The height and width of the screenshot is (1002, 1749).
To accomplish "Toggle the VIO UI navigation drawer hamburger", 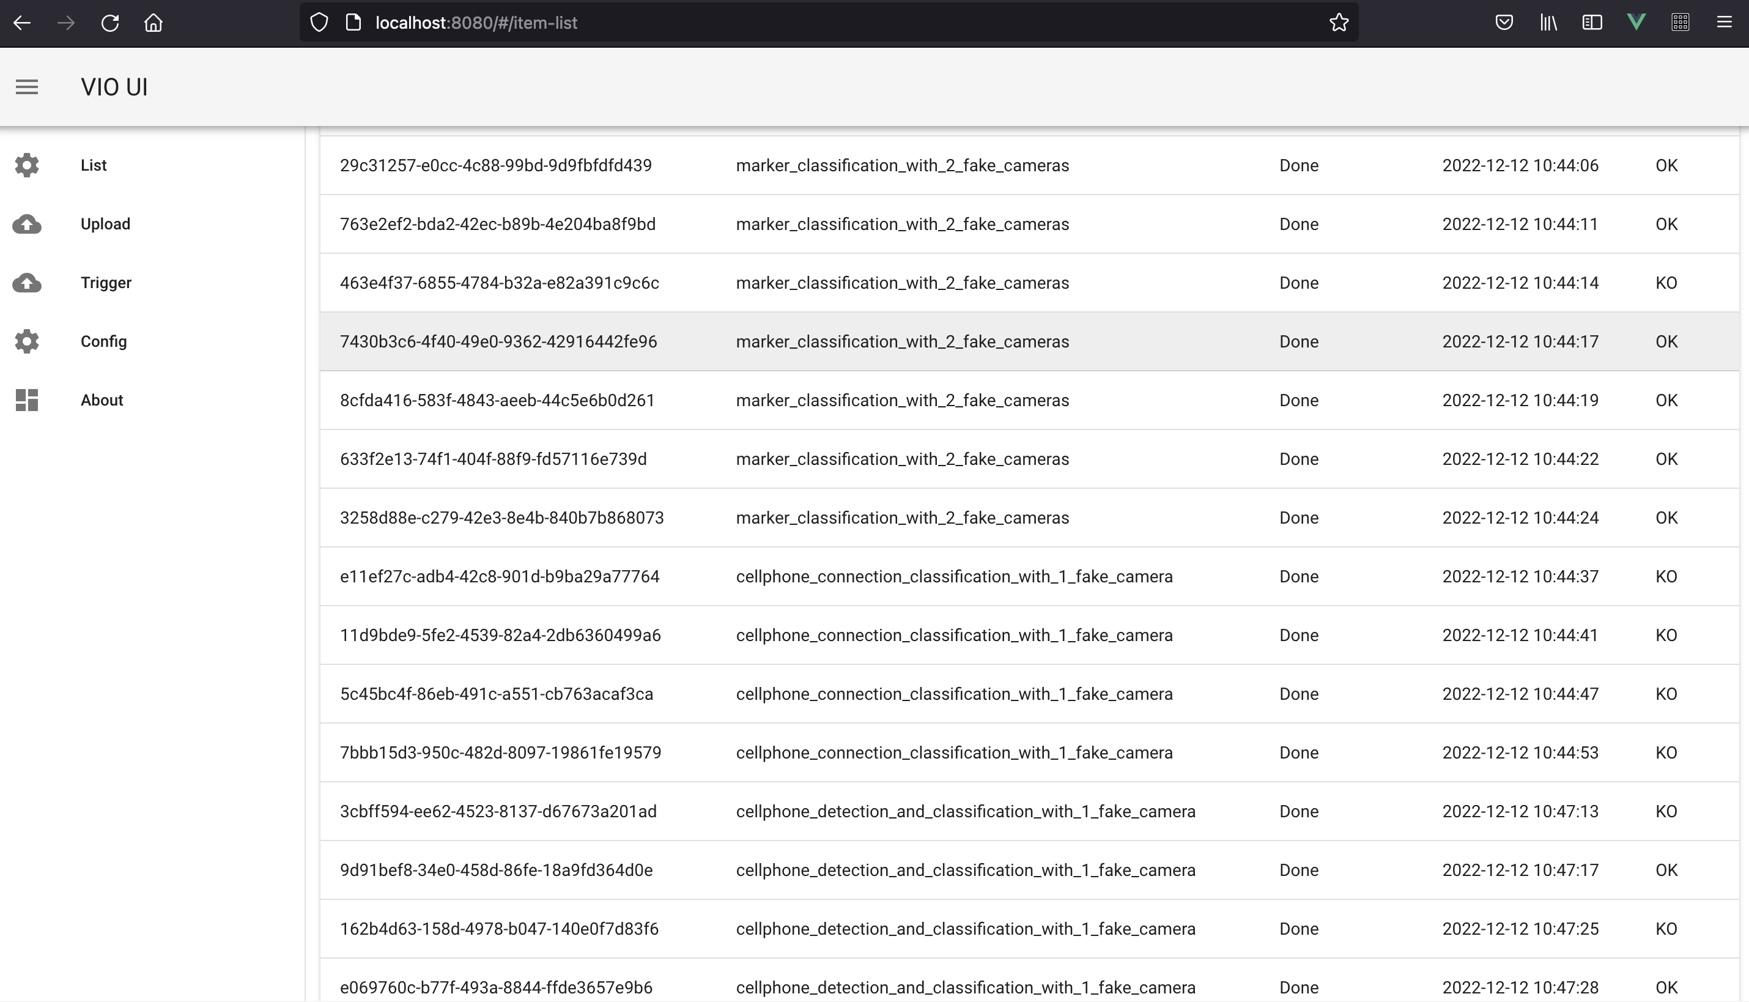I will click(27, 87).
